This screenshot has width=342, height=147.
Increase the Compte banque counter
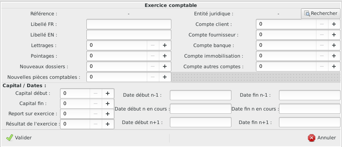pyautogui.click(x=334, y=45)
